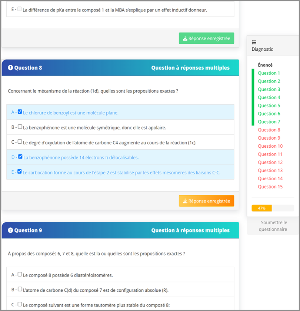Check option E about effet inductif donneur

(x=20, y=9)
